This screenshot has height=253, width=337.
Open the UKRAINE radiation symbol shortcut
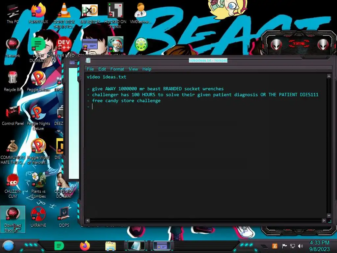click(38, 217)
